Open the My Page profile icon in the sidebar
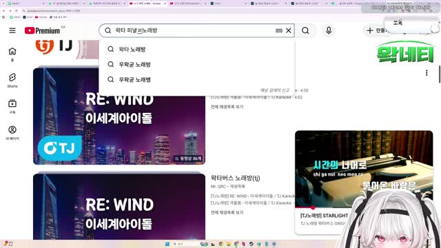The image size is (441, 248). (x=12, y=133)
